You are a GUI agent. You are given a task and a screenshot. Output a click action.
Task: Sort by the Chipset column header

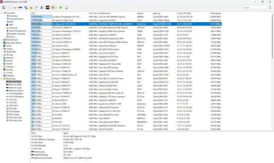(140, 13)
